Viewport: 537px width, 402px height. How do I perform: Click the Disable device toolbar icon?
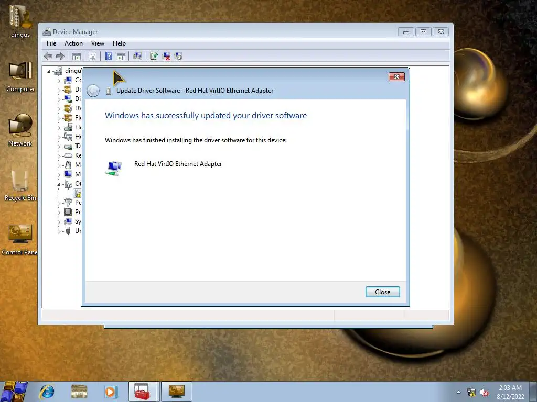pyautogui.click(x=178, y=57)
